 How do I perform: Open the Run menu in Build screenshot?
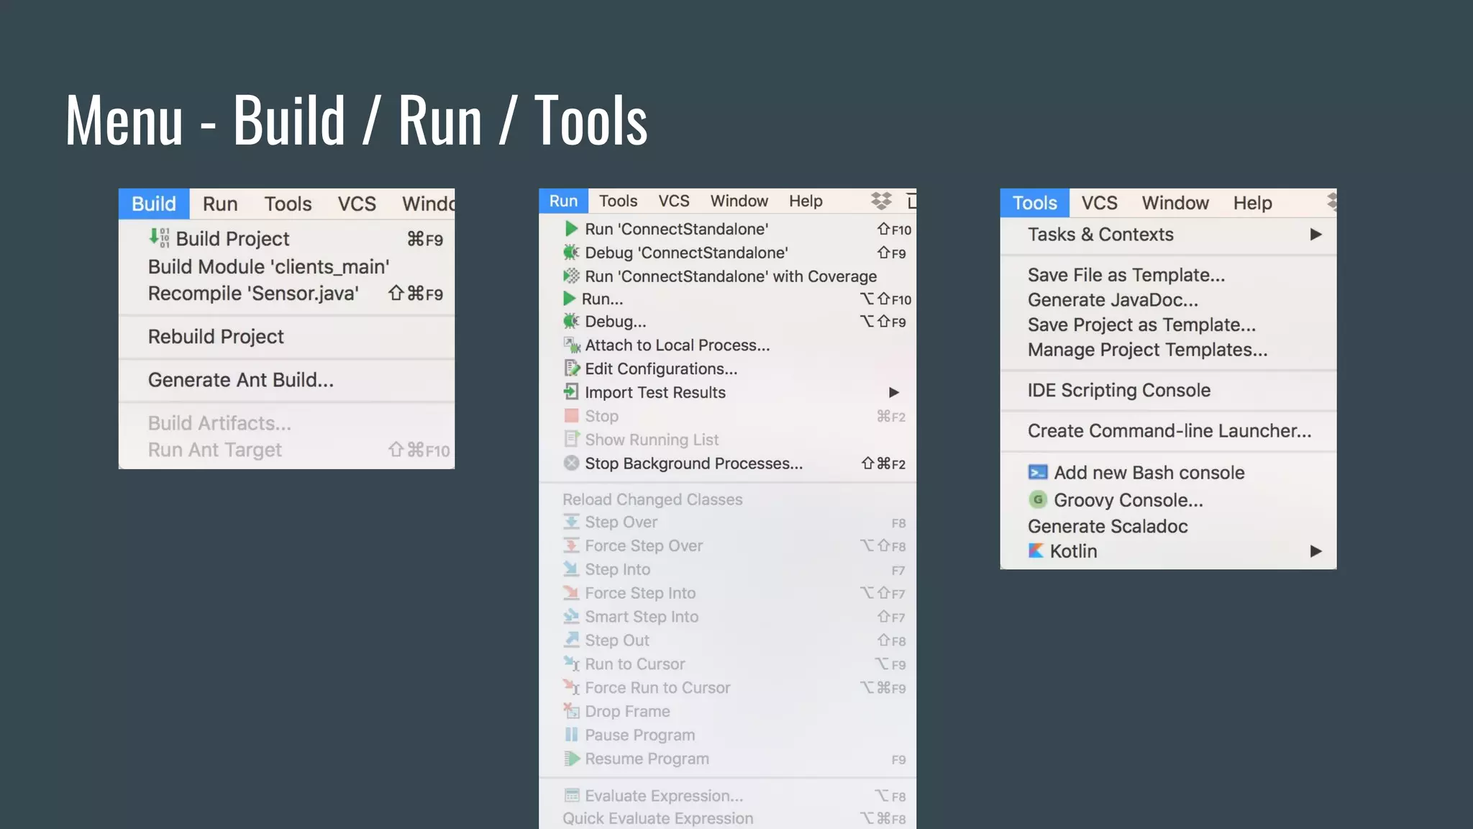tap(220, 204)
